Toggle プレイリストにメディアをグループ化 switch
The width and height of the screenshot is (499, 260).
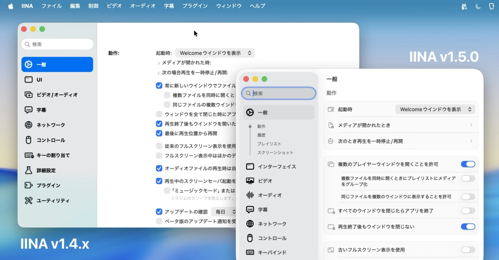(468, 178)
